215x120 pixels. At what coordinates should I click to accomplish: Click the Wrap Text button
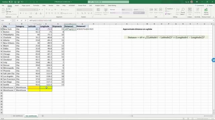(x=65, y=10)
